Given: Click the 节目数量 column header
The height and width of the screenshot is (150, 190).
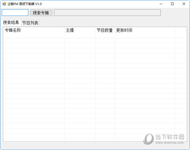Looking at the screenshot, I should (105, 30).
